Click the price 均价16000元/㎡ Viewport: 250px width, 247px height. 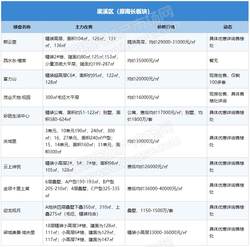[x=143, y=97]
